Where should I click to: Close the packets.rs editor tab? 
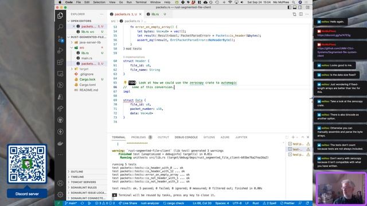coord(140,14)
